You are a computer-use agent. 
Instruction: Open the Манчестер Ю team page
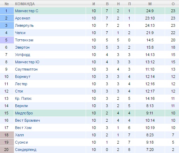pos(27,62)
